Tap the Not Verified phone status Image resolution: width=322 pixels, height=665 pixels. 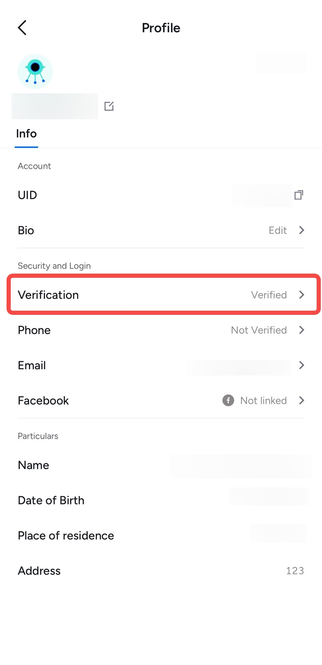259,330
